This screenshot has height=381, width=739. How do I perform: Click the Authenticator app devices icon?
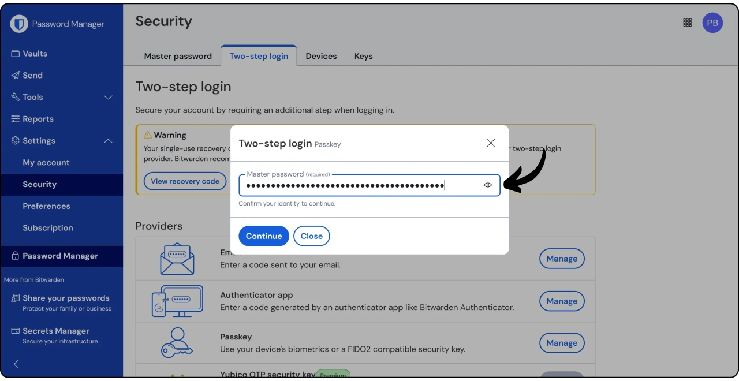point(177,301)
